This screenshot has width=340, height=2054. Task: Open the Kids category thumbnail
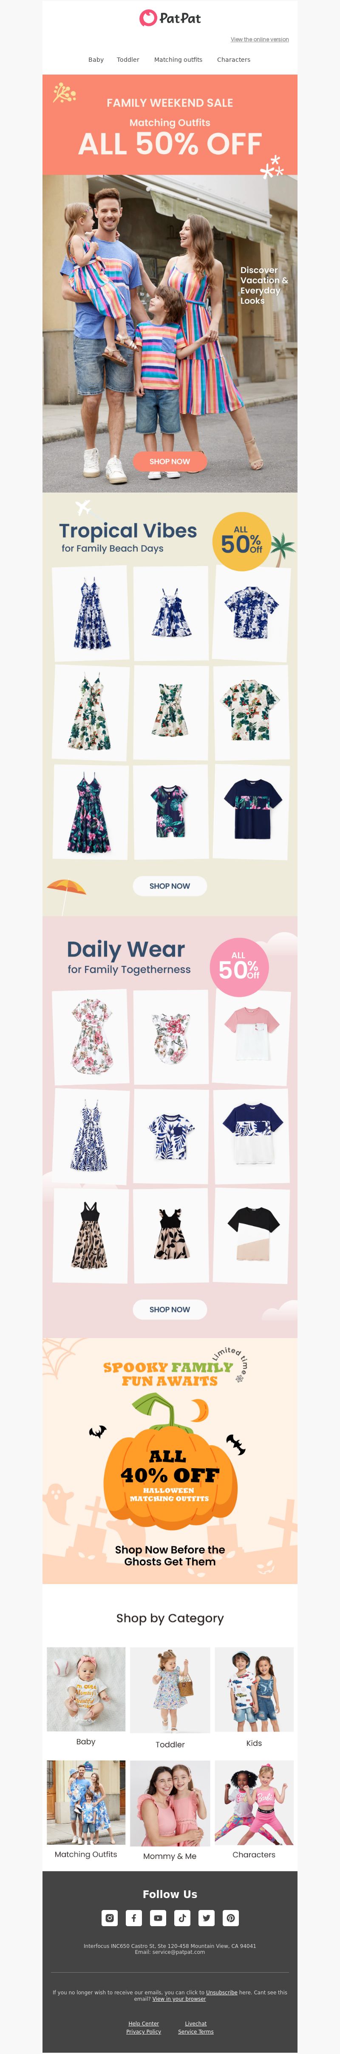tap(254, 1690)
